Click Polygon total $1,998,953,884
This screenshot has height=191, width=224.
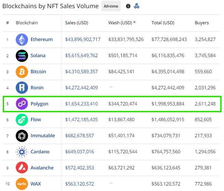pyautogui.click(x=168, y=104)
